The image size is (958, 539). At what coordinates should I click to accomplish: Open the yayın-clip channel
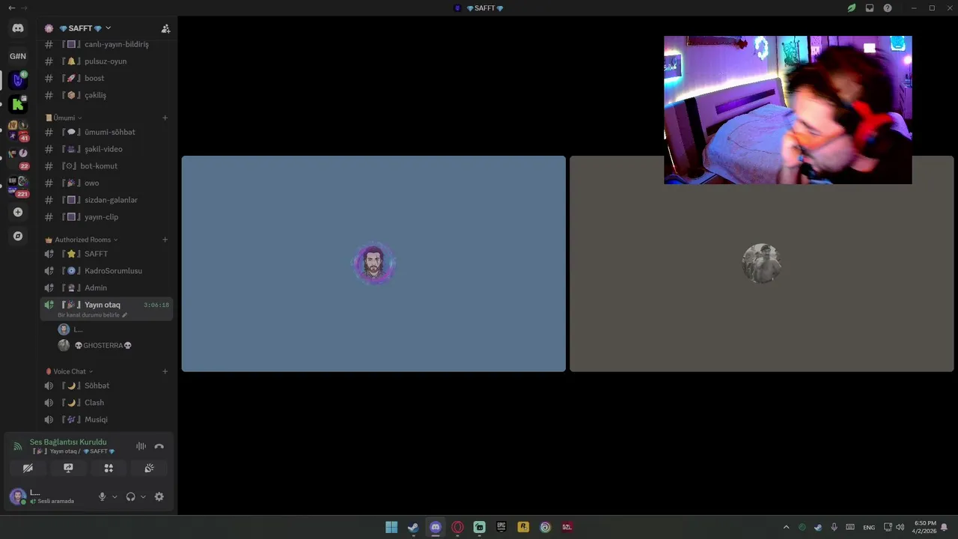tap(106, 217)
